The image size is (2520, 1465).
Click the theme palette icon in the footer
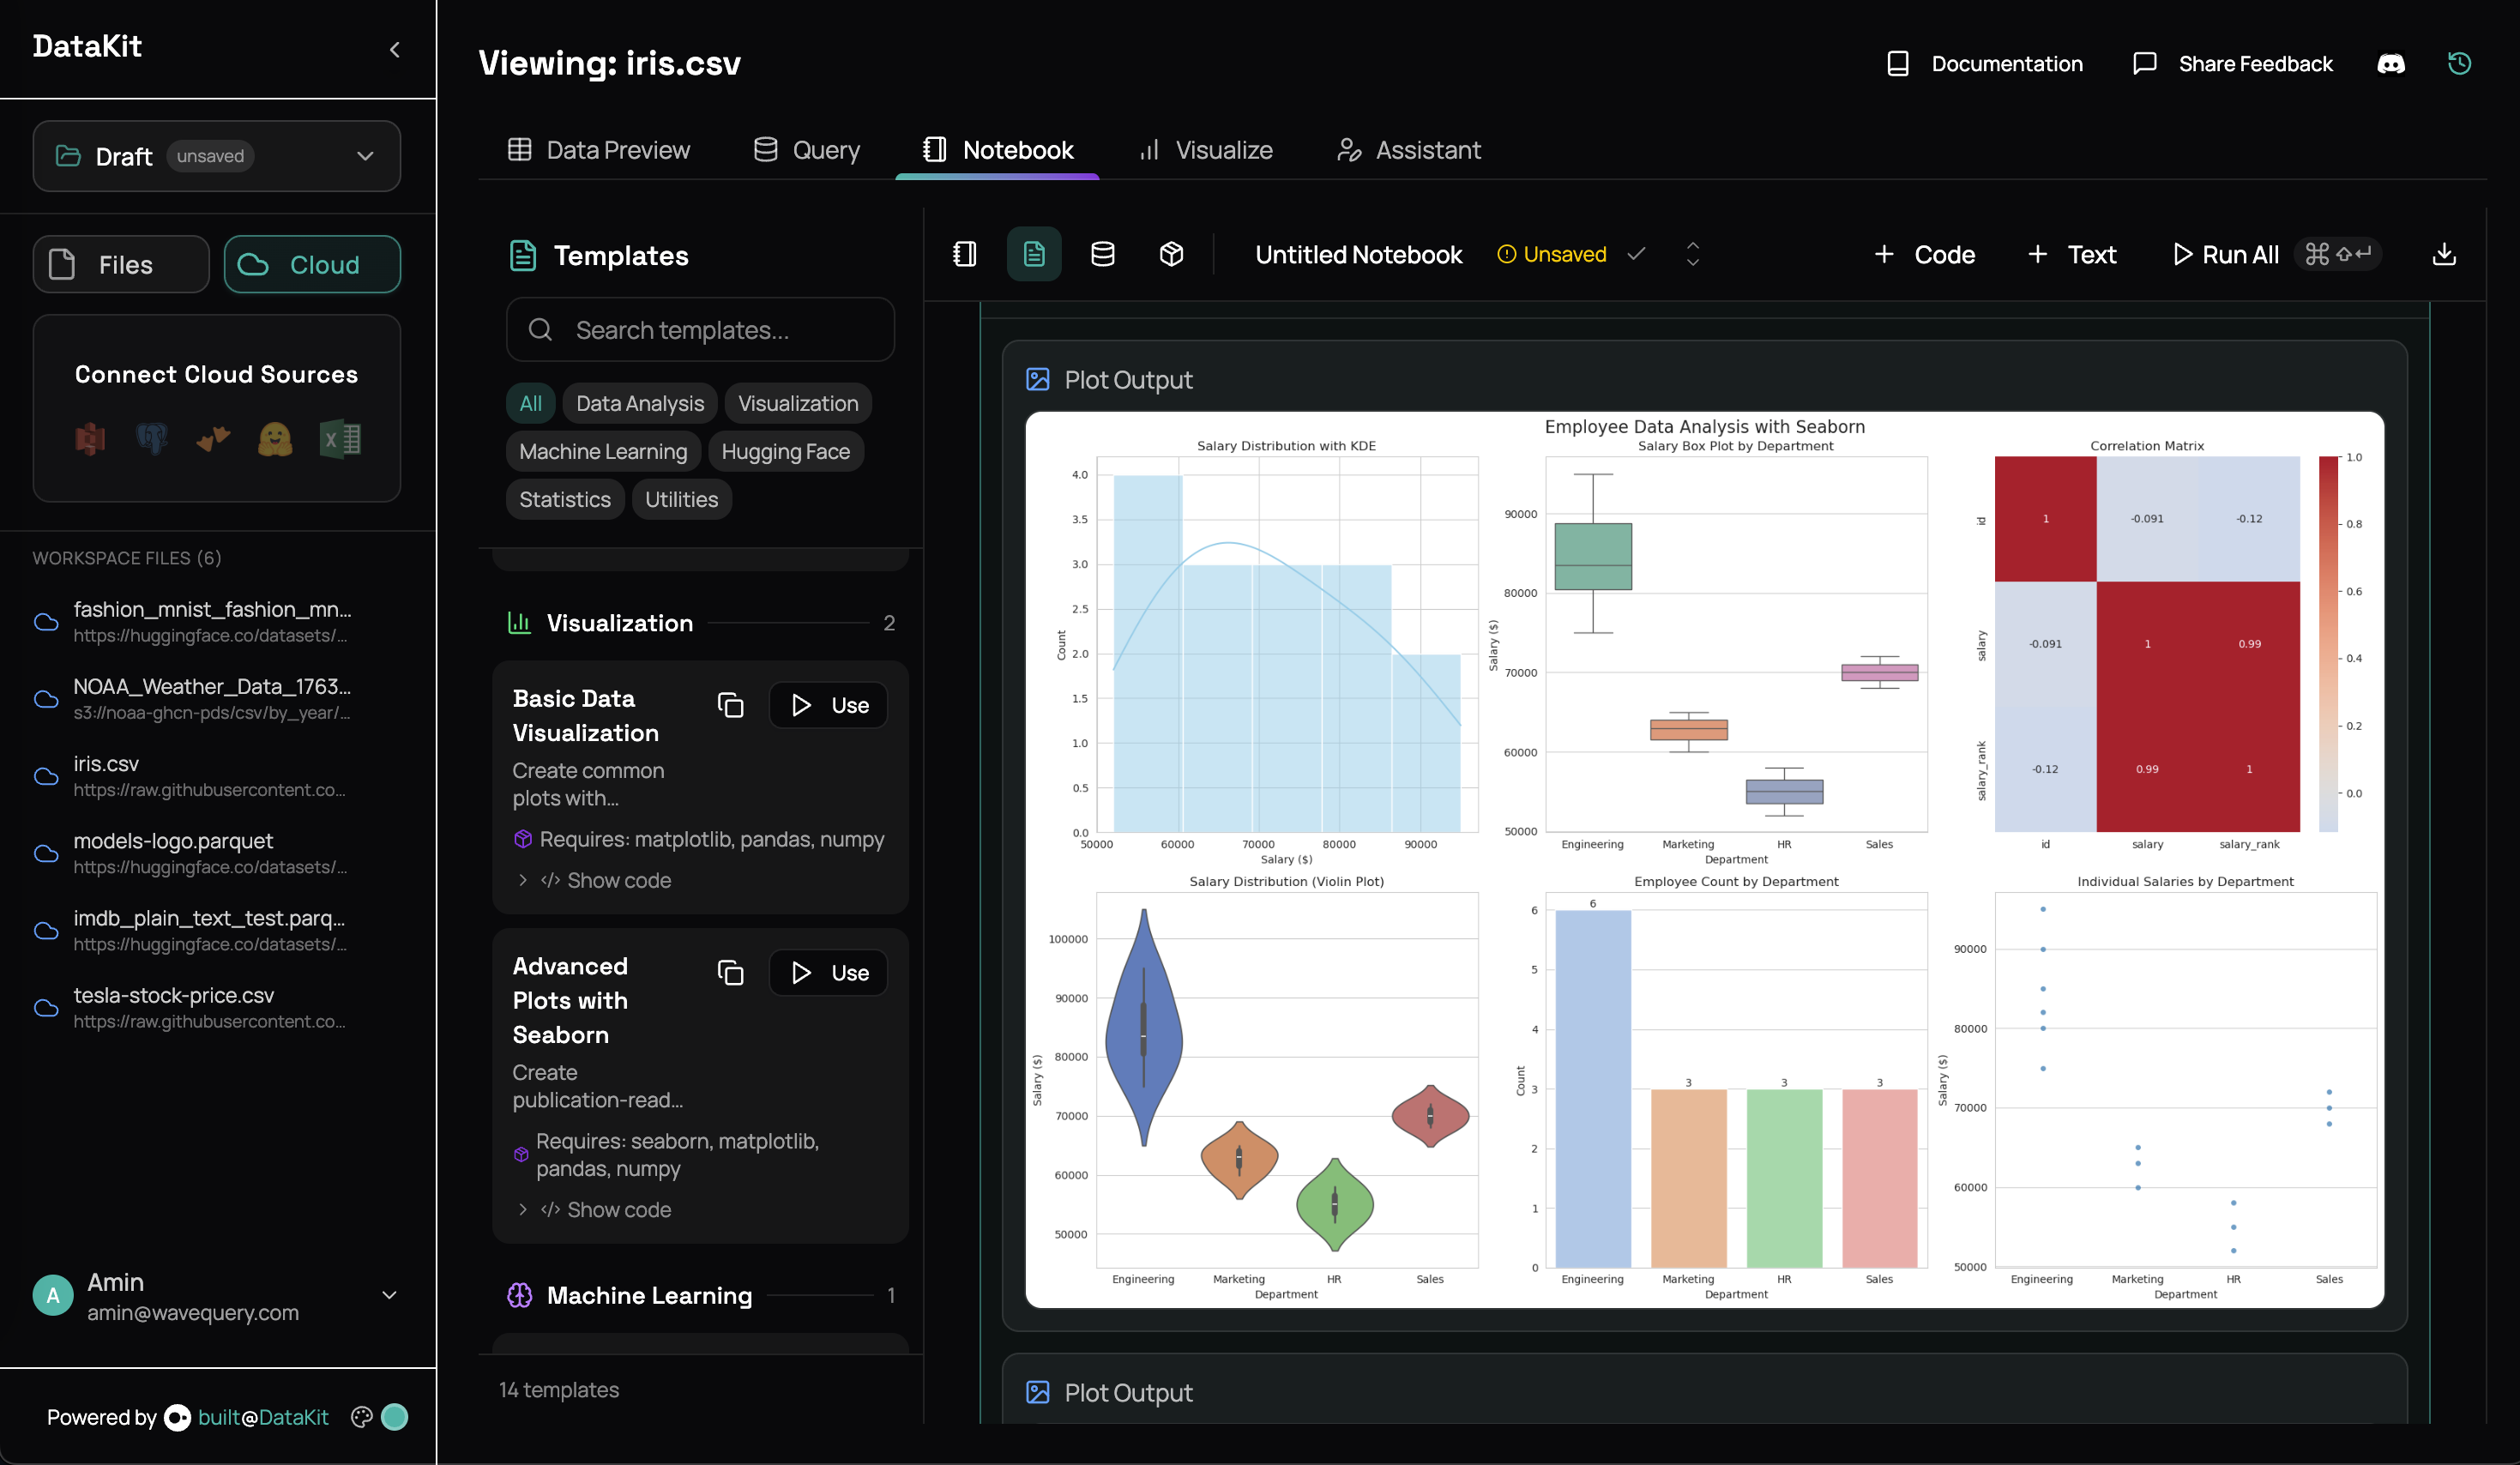tap(361, 1417)
